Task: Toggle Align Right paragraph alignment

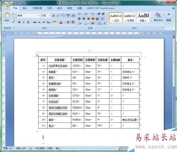Action: 88,19
